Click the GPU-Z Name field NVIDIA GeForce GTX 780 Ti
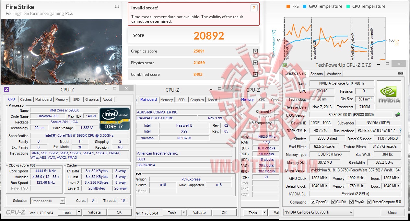This screenshot has height=221, width=410. (342, 83)
